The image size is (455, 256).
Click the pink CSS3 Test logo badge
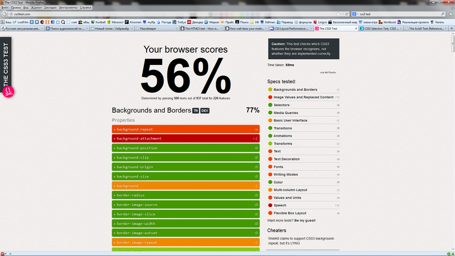point(8,92)
